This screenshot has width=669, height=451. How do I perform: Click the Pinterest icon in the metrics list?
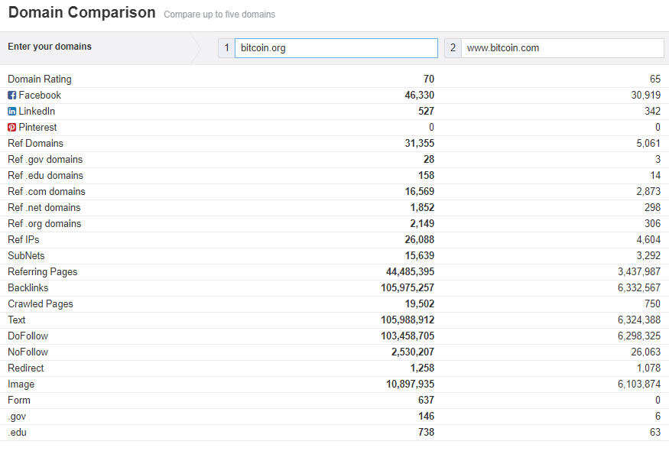12,128
